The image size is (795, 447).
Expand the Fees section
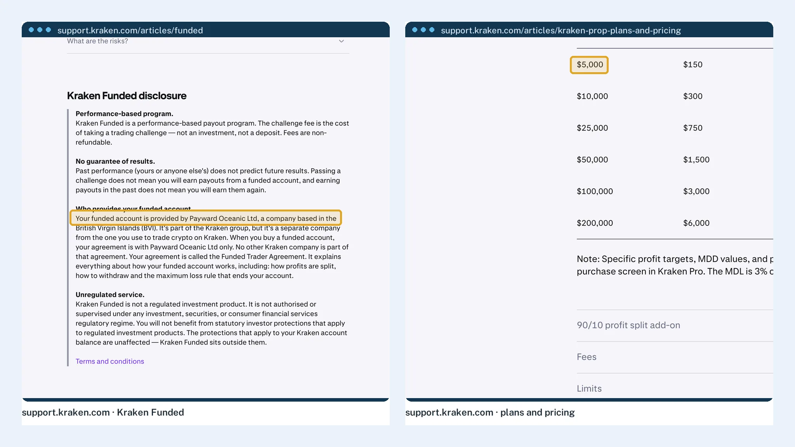[675, 357]
